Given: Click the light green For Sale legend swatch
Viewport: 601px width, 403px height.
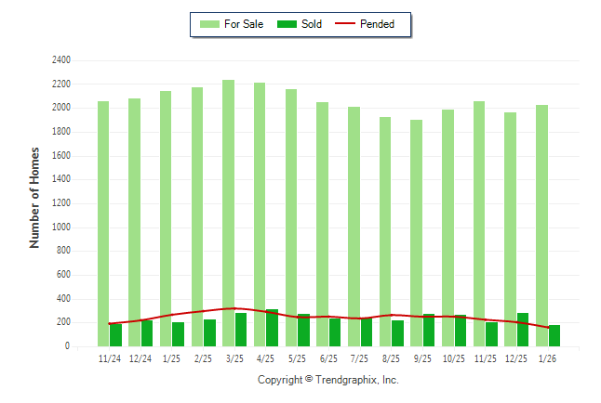Looking at the screenshot, I should pos(208,24).
